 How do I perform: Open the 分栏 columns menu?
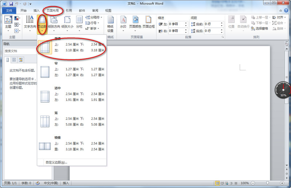click(79, 24)
